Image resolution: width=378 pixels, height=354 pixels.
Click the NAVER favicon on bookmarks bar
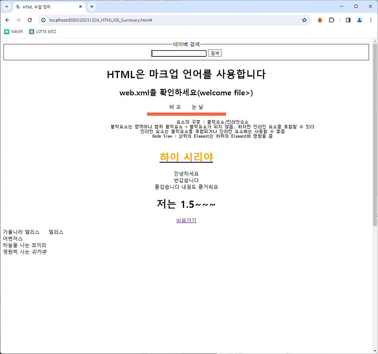click(7, 31)
